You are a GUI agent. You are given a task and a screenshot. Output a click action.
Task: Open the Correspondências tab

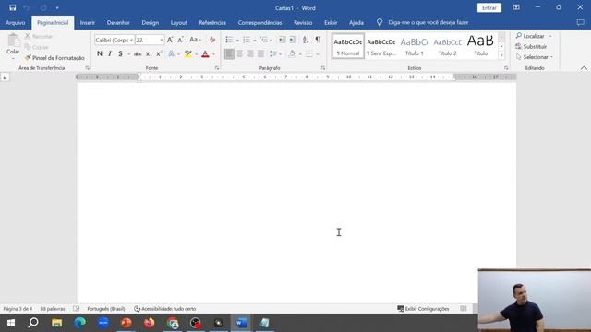[x=259, y=22]
